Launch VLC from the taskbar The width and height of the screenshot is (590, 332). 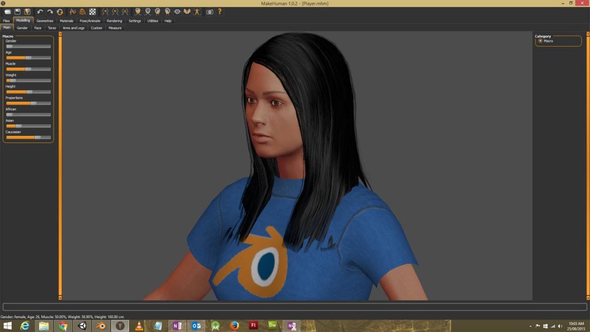pyautogui.click(x=139, y=326)
